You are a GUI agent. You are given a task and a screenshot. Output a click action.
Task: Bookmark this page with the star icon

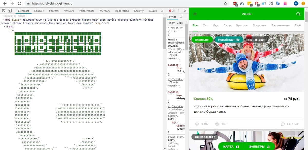[225, 4]
